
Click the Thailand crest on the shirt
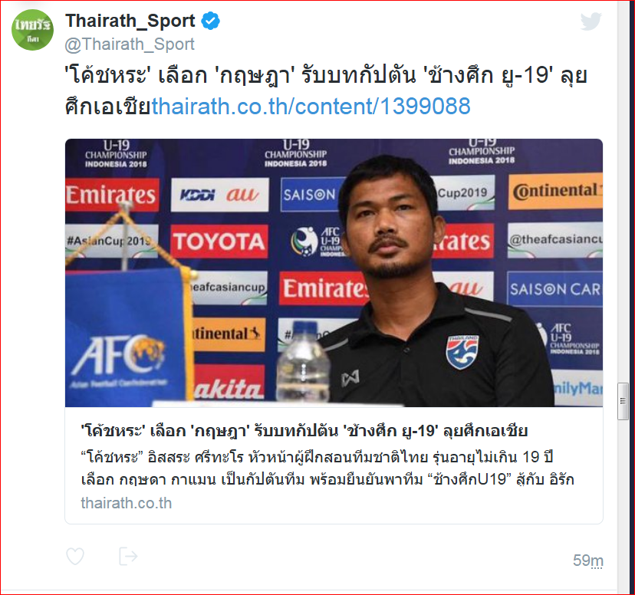[462, 351]
